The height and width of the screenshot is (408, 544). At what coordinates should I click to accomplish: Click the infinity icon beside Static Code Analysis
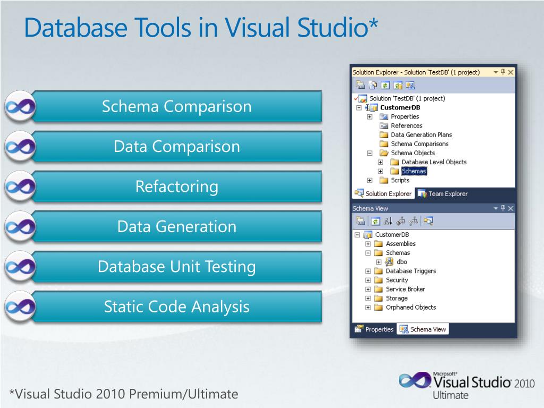[20, 307]
